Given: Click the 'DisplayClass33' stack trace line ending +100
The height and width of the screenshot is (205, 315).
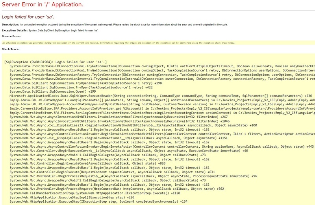Looking at the screenshot, I should click(133, 125).
